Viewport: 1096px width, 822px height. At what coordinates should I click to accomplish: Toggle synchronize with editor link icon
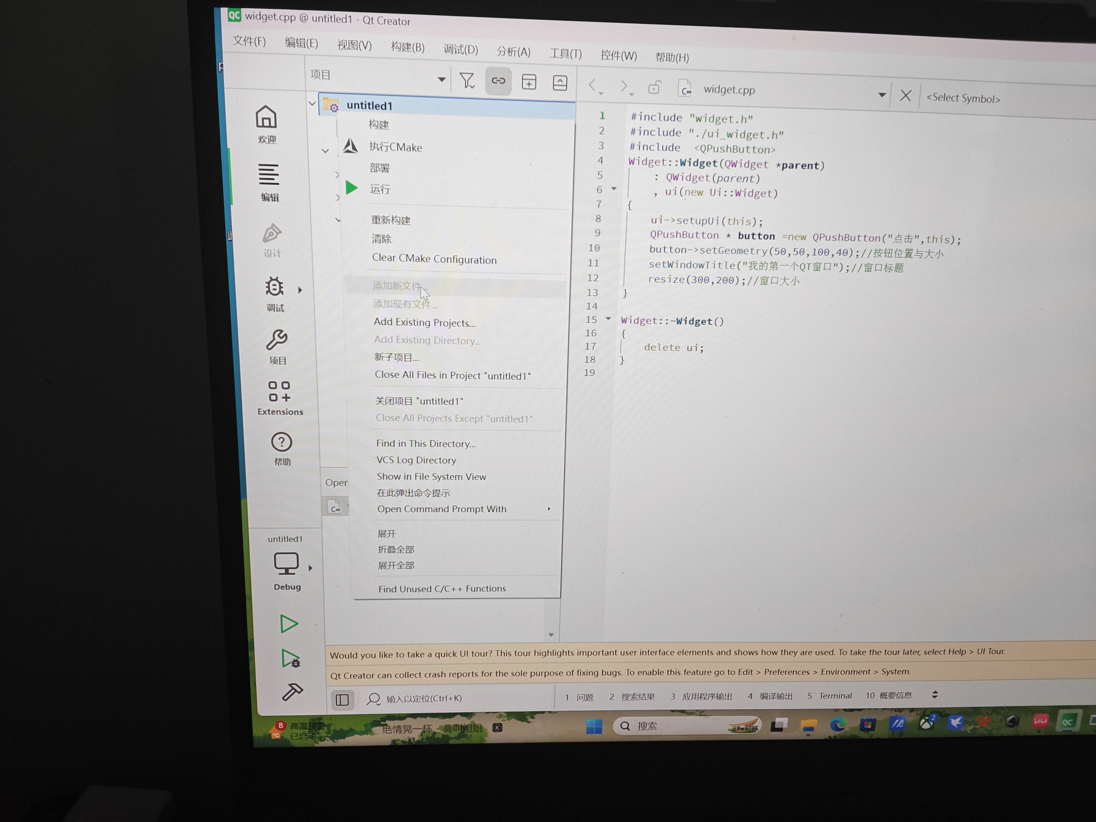point(498,81)
